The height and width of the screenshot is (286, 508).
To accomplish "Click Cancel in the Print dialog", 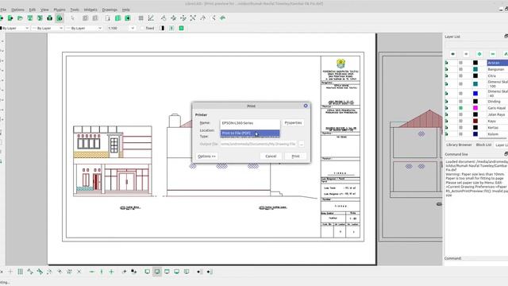I will (x=271, y=157).
